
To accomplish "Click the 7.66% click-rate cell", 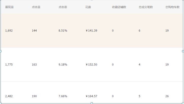I will [x=63, y=96].
